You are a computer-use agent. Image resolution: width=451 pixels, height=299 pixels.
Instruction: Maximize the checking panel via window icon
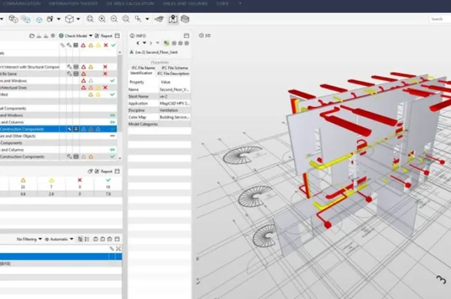(117, 35)
